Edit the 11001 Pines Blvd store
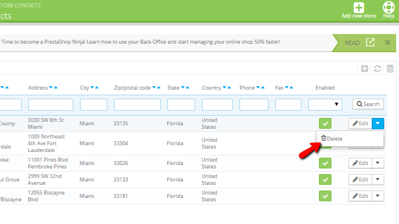Screen dimensions: 399x224 click(x=360, y=163)
